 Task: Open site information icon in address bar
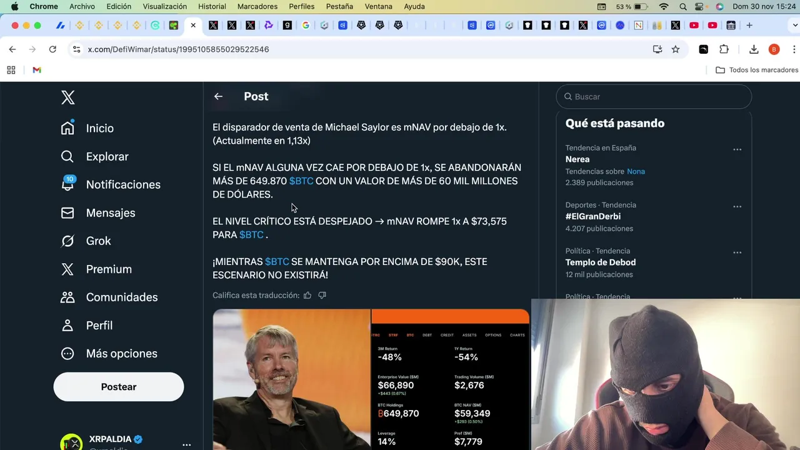pos(76,49)
